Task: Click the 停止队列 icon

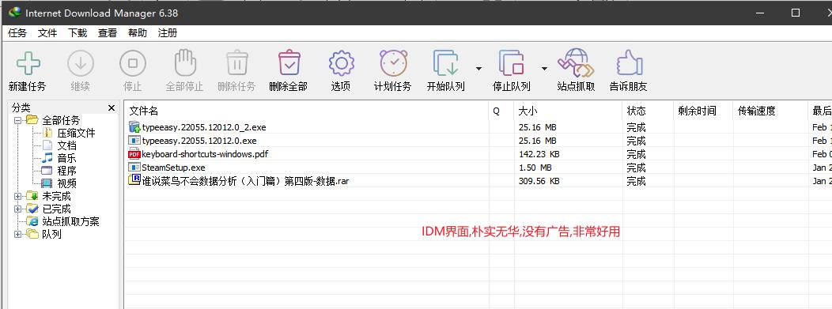Action: [x=512, y=63]
